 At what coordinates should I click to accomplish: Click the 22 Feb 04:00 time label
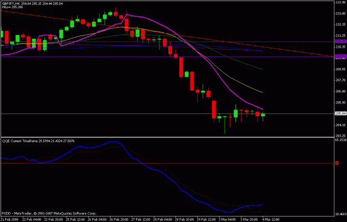tap(31, 220)
